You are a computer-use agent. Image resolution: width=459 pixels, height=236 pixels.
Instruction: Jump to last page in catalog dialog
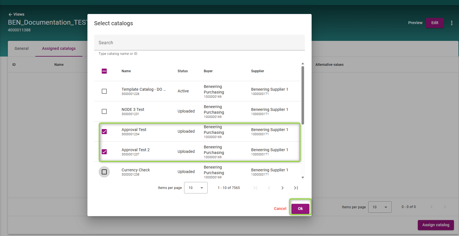coord(296,188)
